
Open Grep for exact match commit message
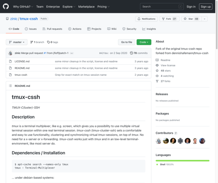[81, 75]
